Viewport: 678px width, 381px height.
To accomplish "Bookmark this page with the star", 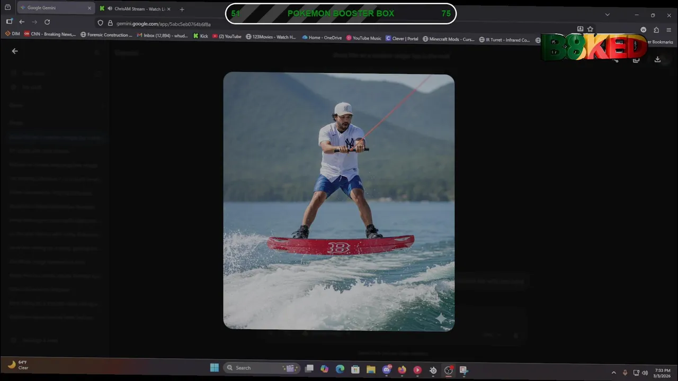I will pos(590,29).
